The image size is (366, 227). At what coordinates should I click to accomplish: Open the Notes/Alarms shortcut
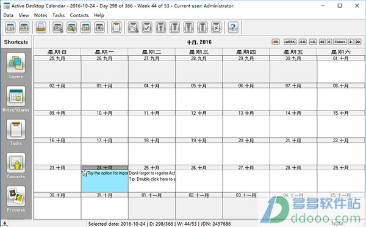point(16,96)
